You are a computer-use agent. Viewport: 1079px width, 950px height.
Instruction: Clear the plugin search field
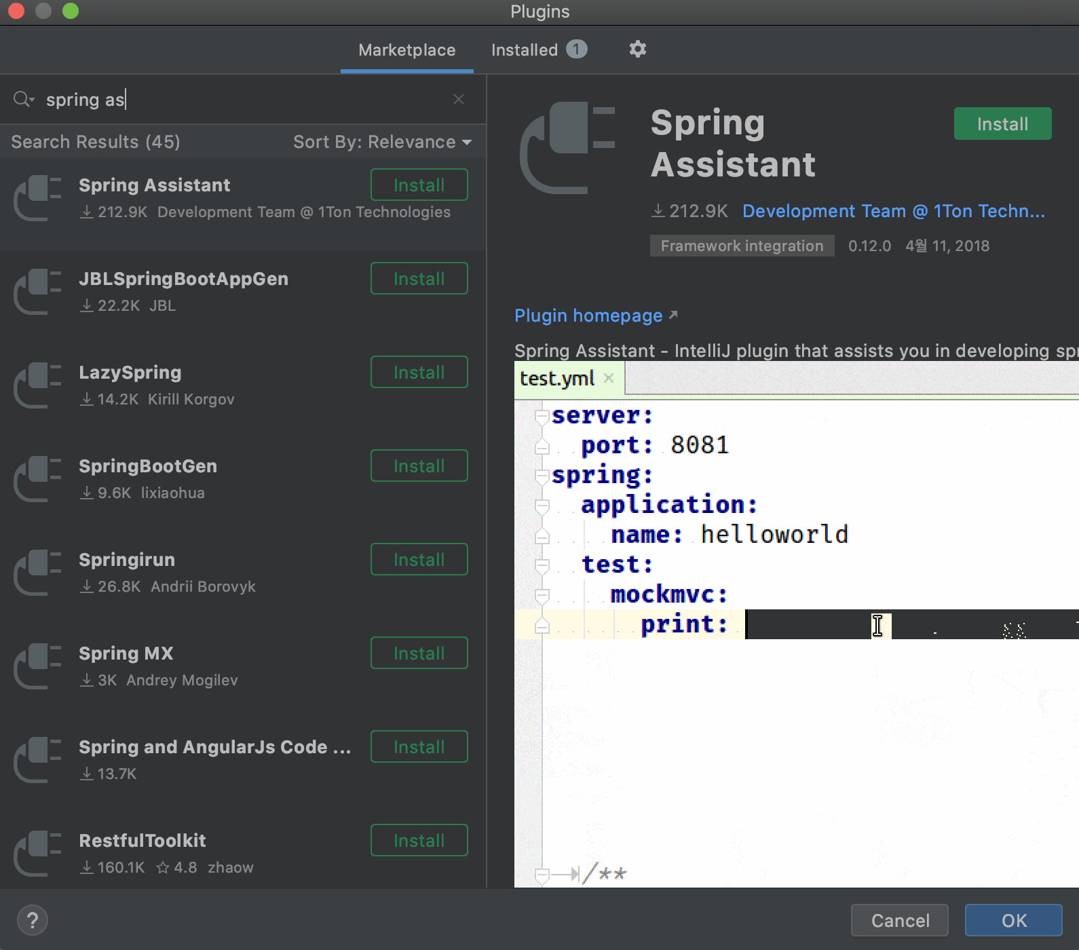(x=459, y=99)
